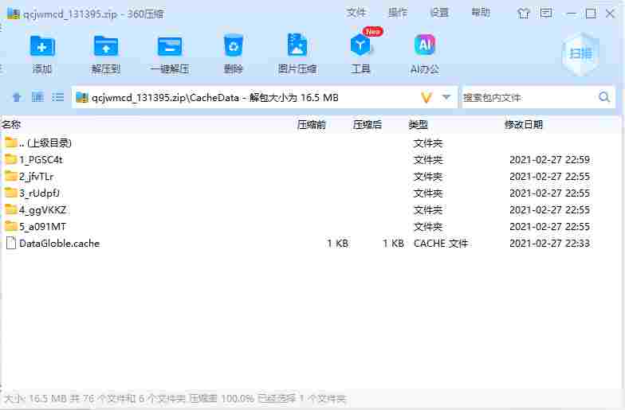Click the search magnifier icon

coord(604,97)
